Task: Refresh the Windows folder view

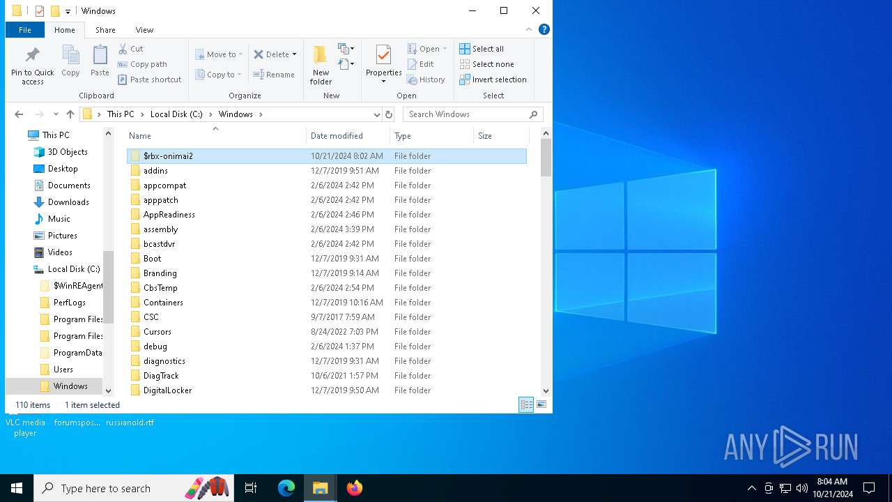Action: [x=389, y=114]
